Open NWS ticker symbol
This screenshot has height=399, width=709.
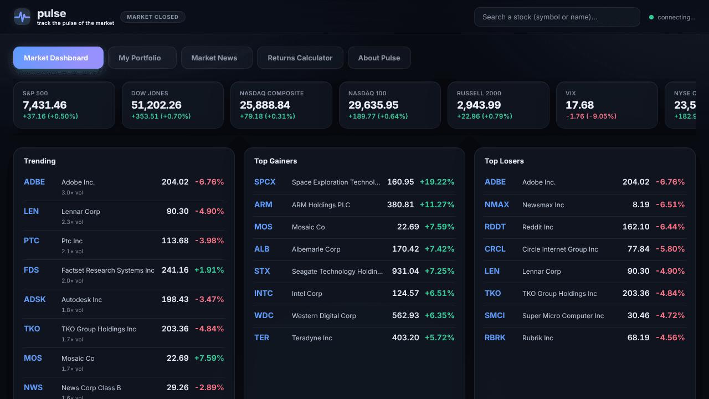[x=33, y=387]
